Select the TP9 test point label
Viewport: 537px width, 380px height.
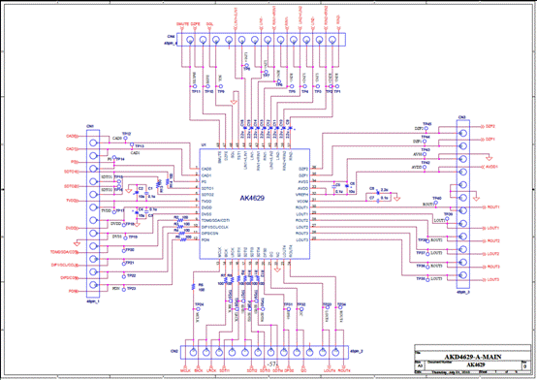coord(221,92)
